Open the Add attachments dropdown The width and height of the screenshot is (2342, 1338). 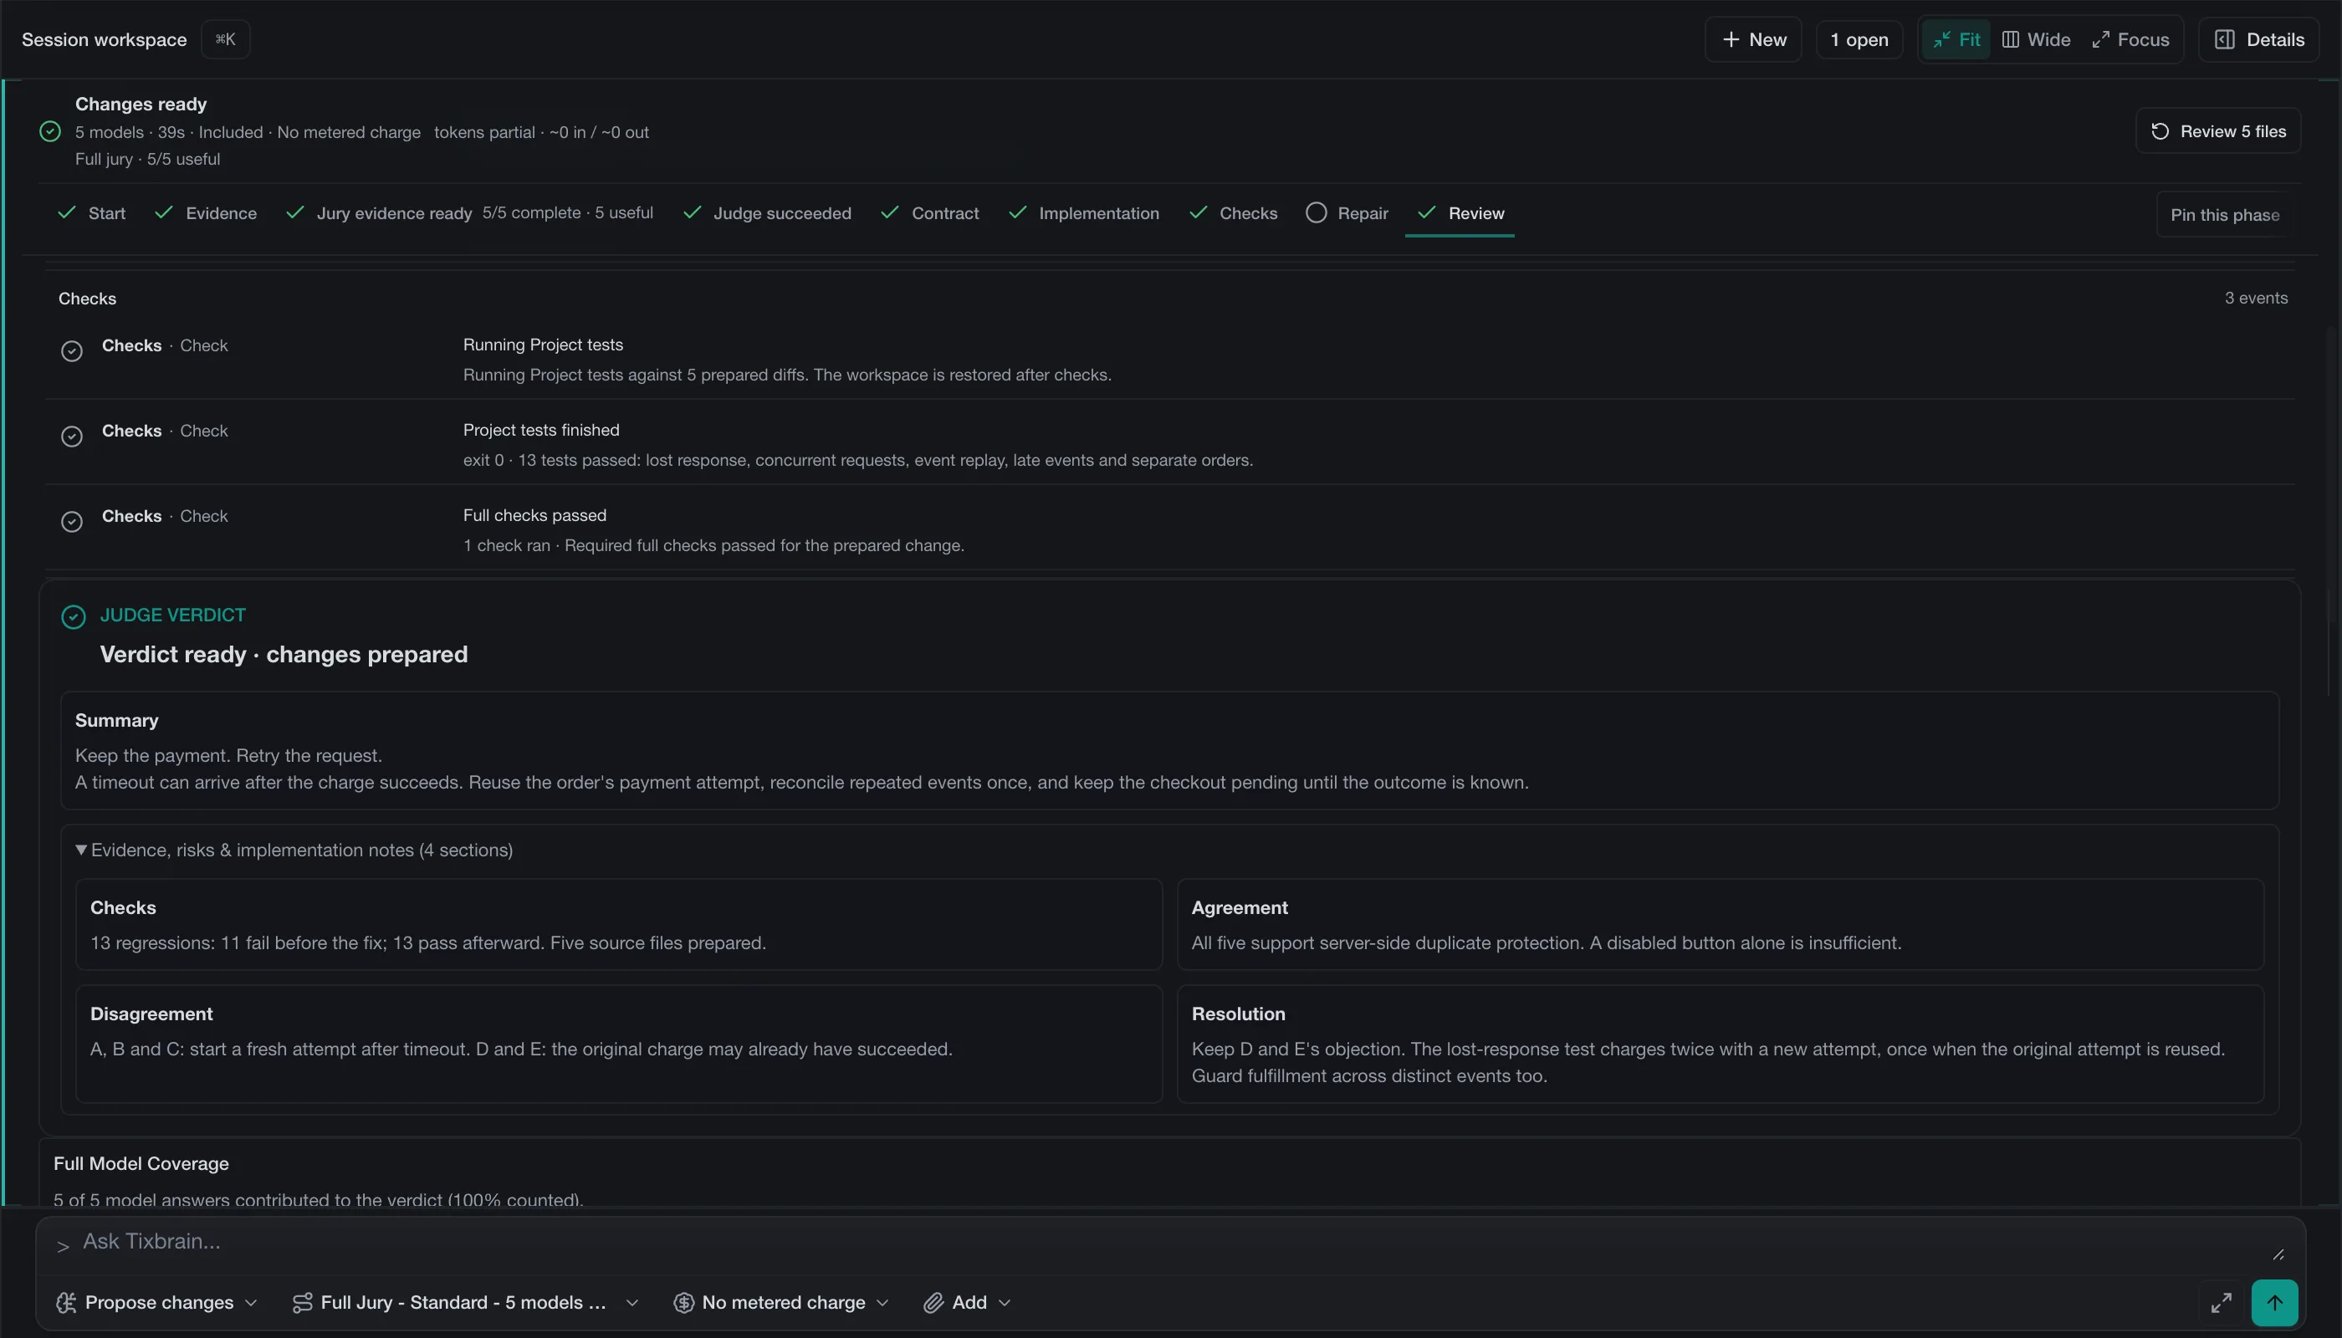tap(967, 1302)
